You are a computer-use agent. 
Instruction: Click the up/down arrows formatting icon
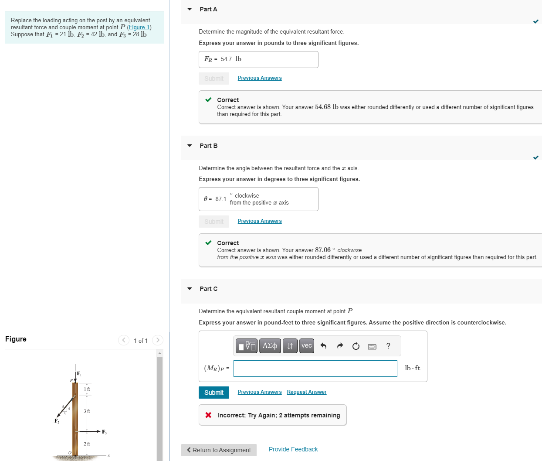(x=290, y=345)
